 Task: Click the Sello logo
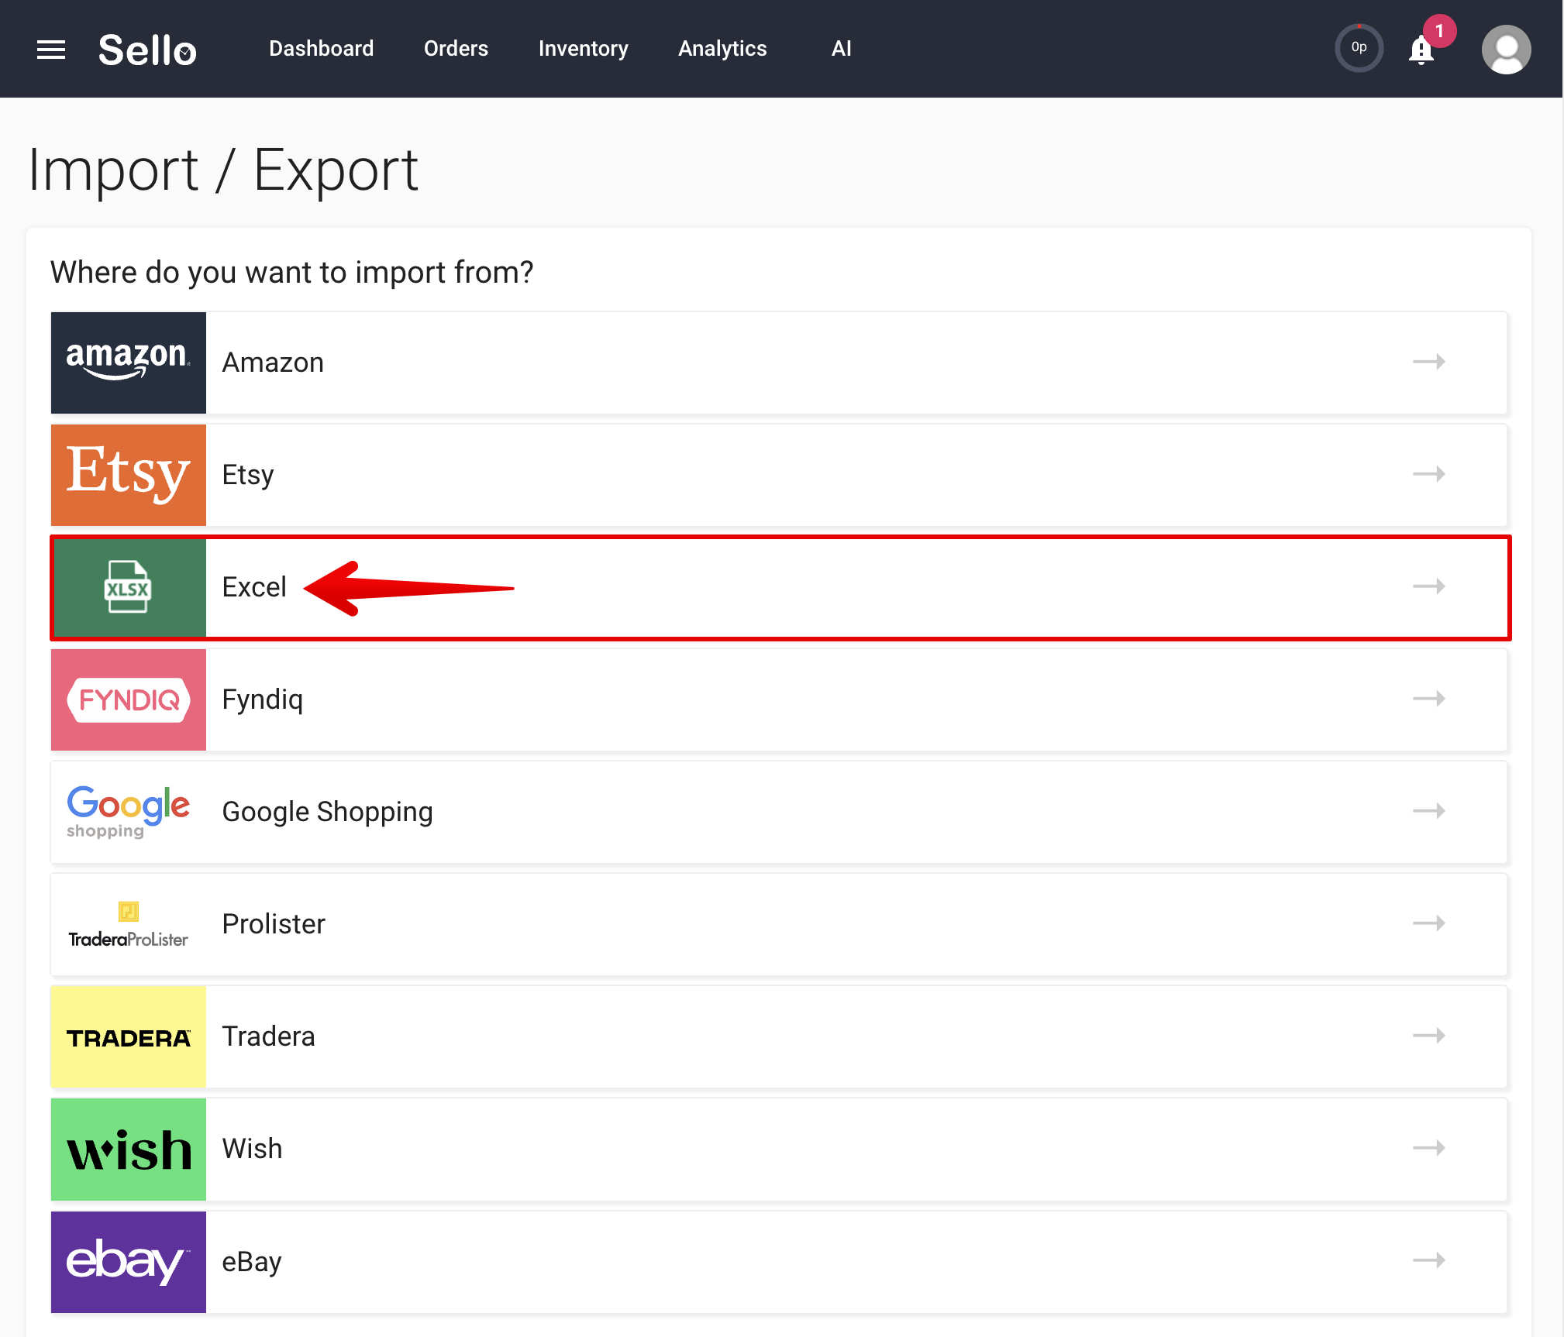coord(147,50)
